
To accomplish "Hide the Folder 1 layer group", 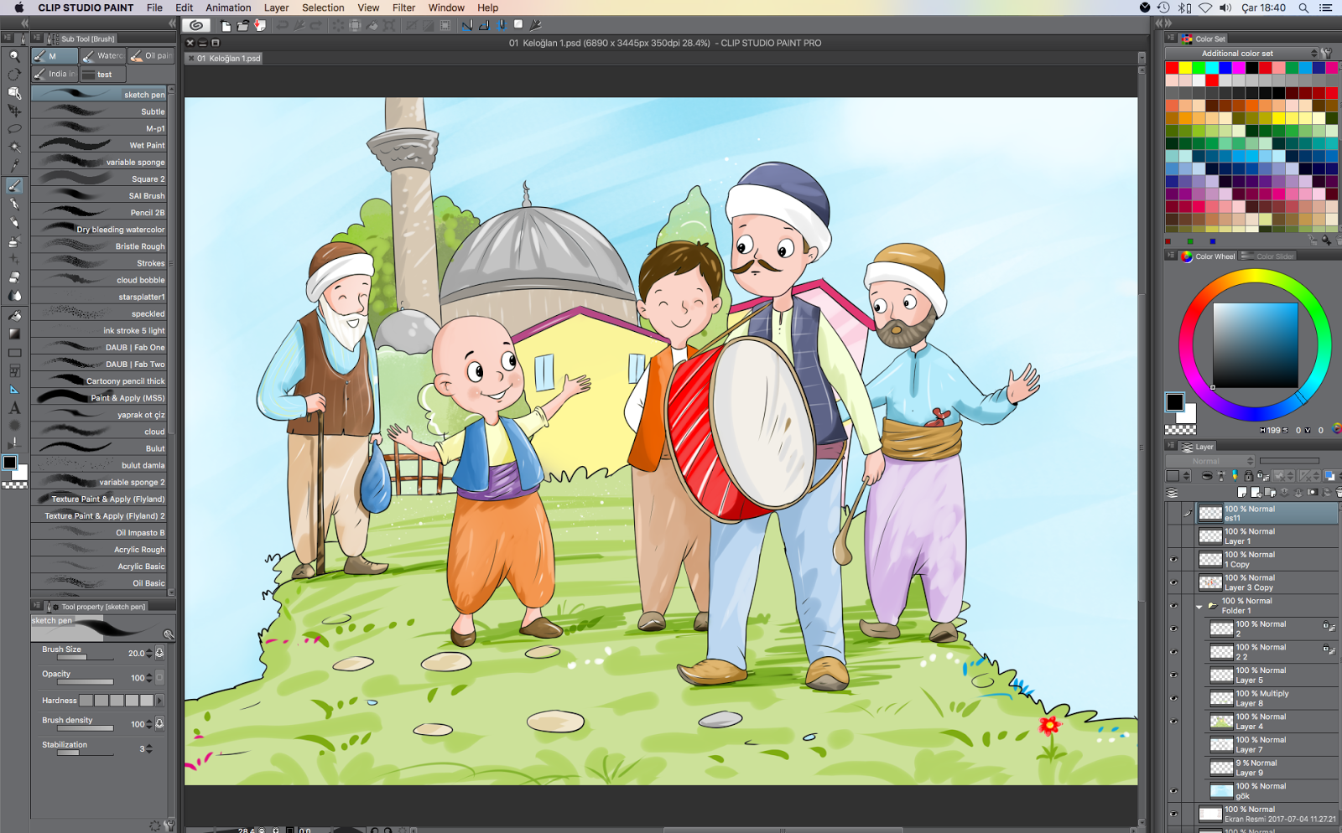I will point(1173,605).
